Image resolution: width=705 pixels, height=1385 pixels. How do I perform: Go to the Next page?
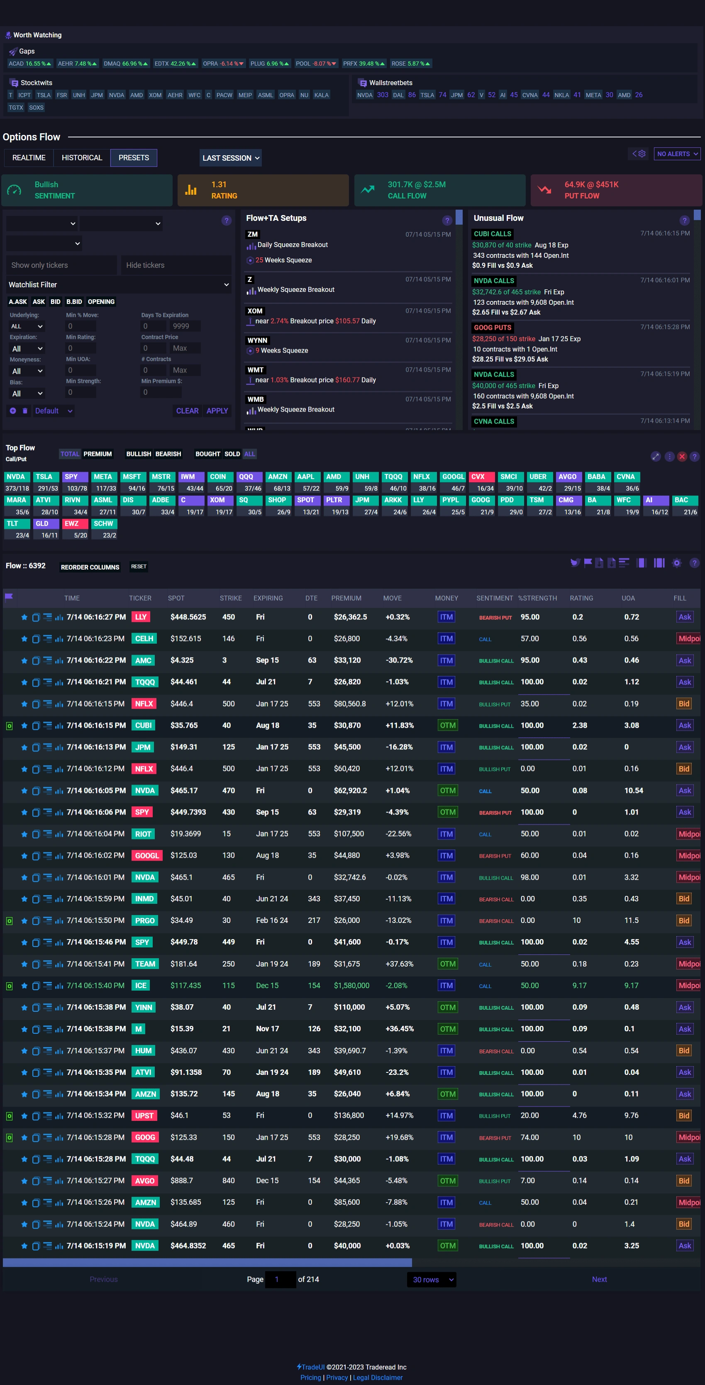(599, 1280)
